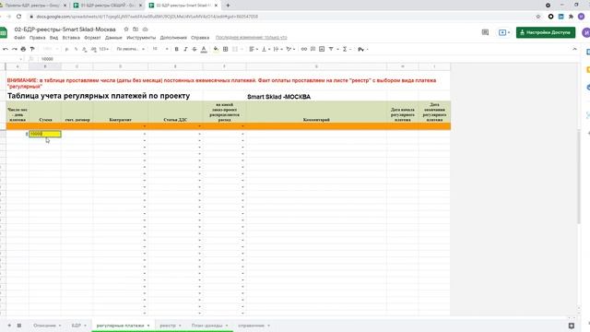The image size is (590, 332).
Task: Open the input tools pencil menu
Action: (362, 49)
